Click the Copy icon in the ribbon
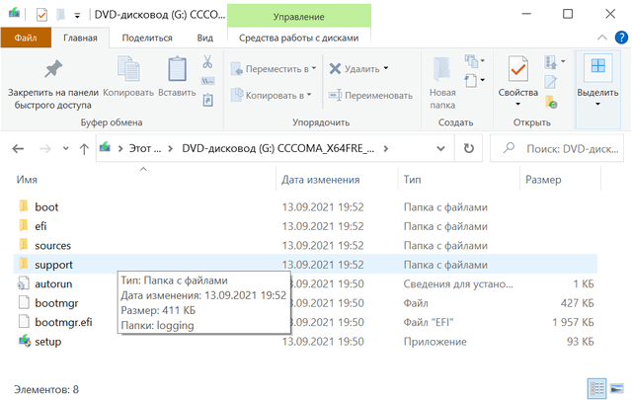Image resolution: width=632 pixels, height=400 pixels. 128,69
